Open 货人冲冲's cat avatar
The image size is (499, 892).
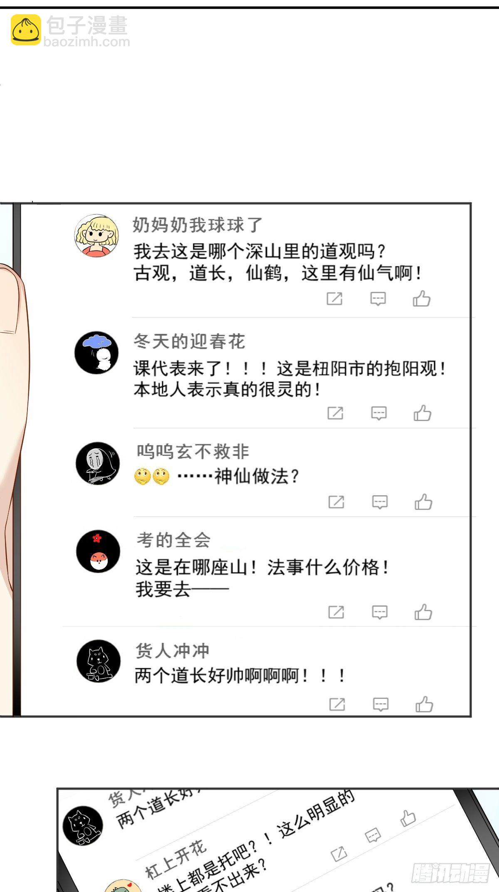point(99,661)
